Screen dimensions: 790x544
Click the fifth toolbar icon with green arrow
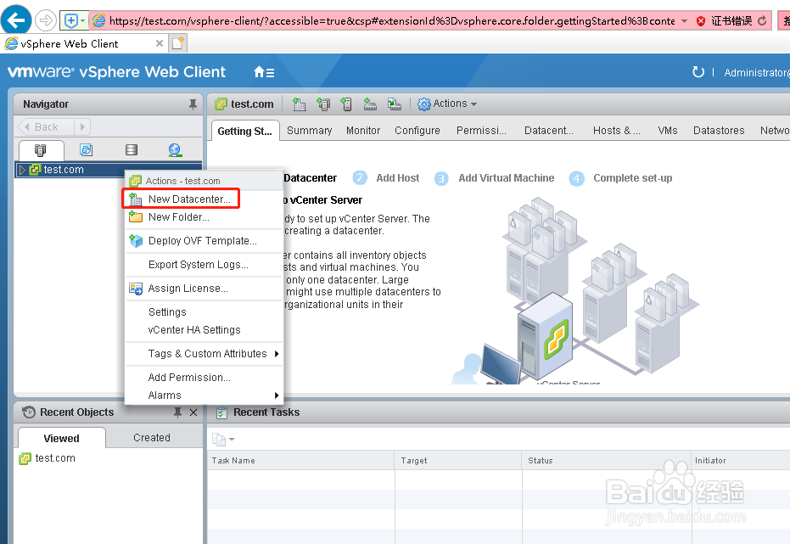pos(394,104)
